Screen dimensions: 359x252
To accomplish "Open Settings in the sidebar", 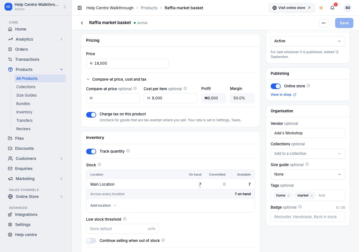I will click(36, 225).
